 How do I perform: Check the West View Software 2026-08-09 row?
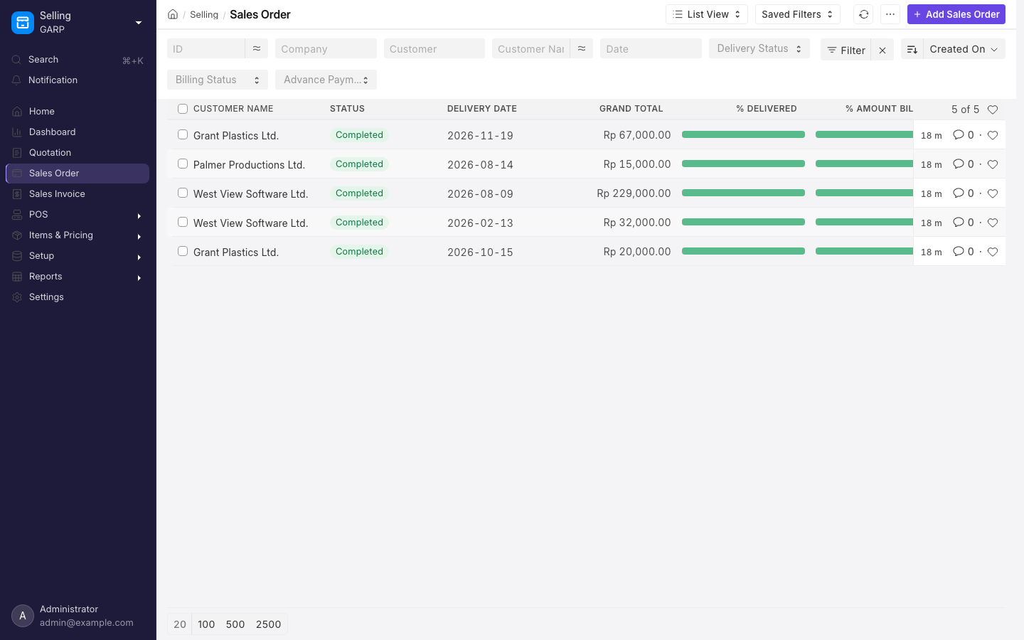pyautogui.click(x=183, y=193)
